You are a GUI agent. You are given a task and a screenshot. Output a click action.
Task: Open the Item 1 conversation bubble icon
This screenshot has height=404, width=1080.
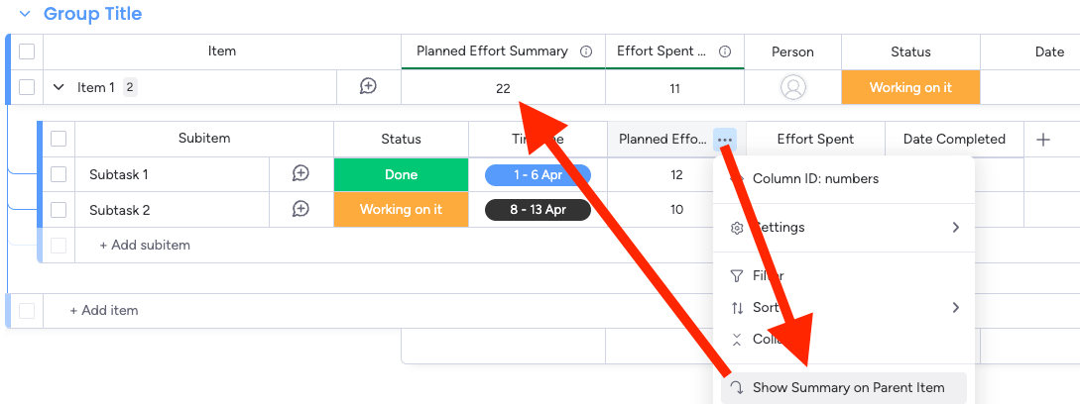tap(369, 86)
